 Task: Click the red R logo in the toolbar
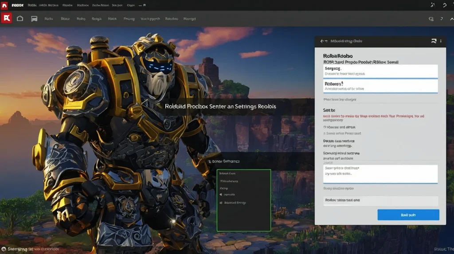(x=6, y=18)
